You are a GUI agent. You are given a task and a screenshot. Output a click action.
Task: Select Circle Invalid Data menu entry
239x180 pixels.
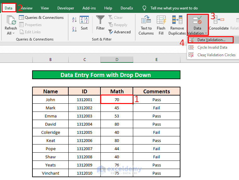click(212, 47)
